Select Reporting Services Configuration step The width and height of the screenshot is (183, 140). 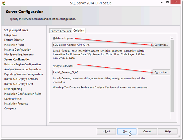24,74
